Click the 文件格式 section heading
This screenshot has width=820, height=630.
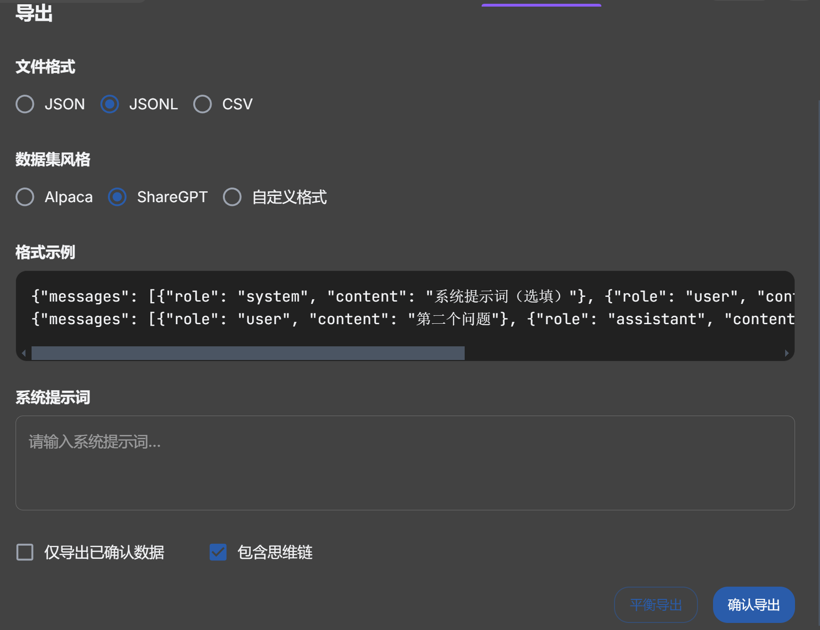45,66
